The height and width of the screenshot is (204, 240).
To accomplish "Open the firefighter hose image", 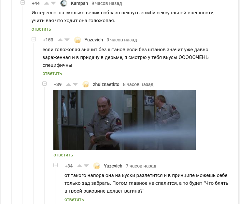I will [124, 120].
